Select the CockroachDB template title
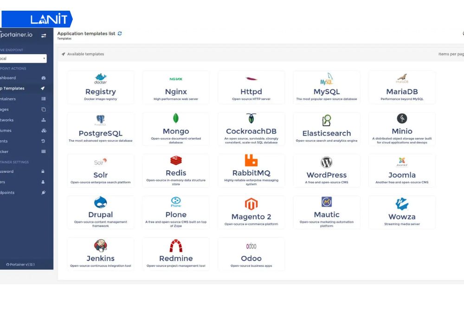Image resolution: width=464 pixels, height=325 pixels. (x=251, y=131)
